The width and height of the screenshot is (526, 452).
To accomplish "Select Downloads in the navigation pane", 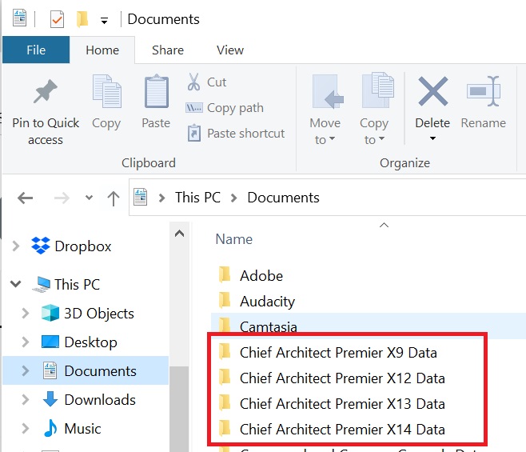I will (x=99, y=400).
